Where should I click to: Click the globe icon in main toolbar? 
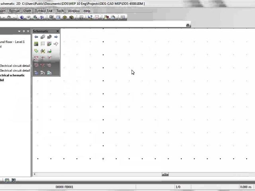tap(22, 18)
